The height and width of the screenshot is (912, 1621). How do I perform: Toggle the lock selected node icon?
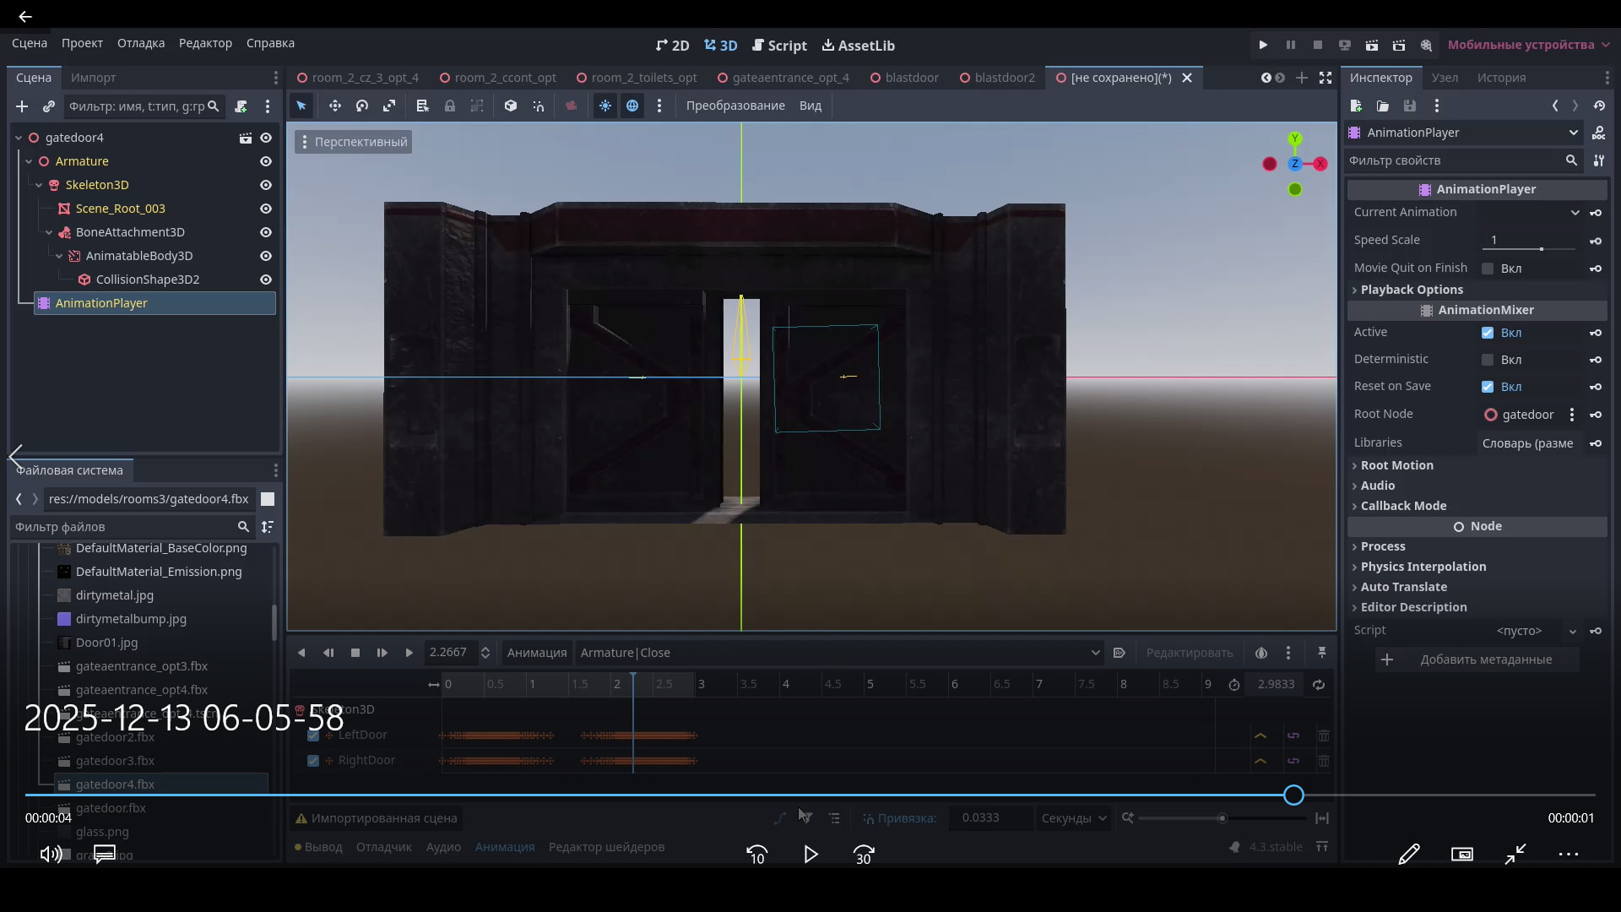click(450, 106)
